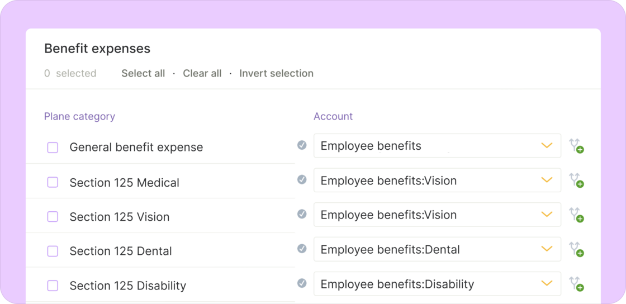Click the Section 125 Disability label
This screenshot has height=304, width=626.
coord(128,286)
